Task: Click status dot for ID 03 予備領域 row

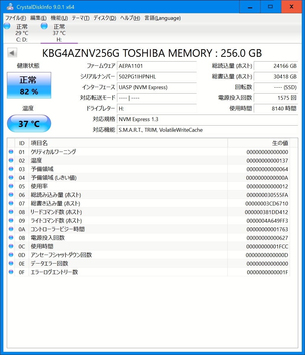Action: pos(11,169)
